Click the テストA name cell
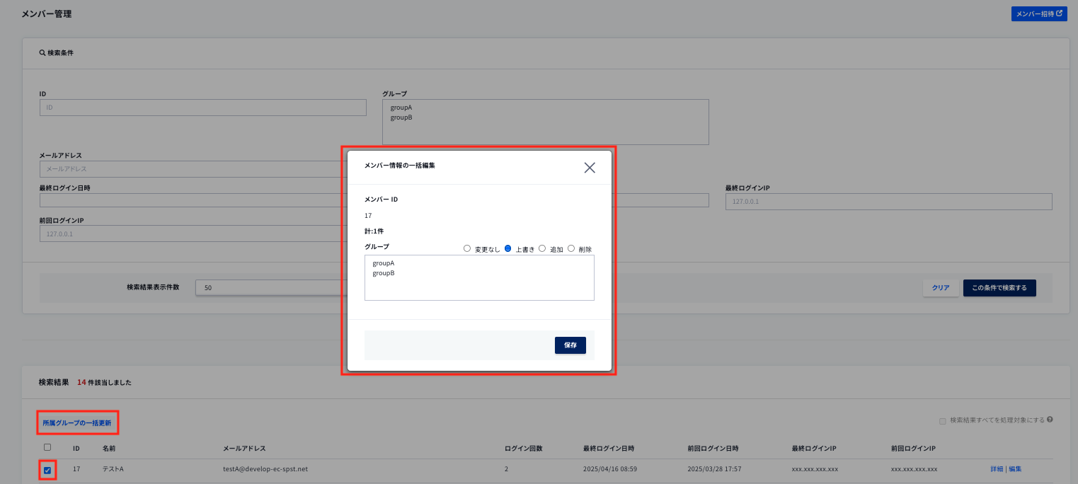The width and height of the screenshot is (1078, 484). (113, 469)
